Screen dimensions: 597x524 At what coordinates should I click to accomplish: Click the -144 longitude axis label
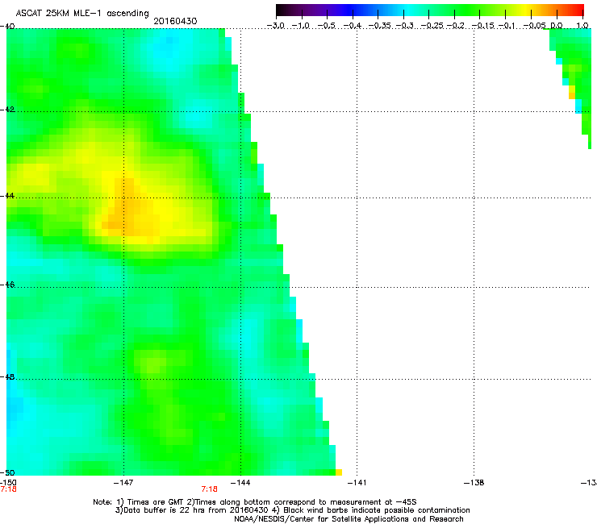tap(240, 483)
